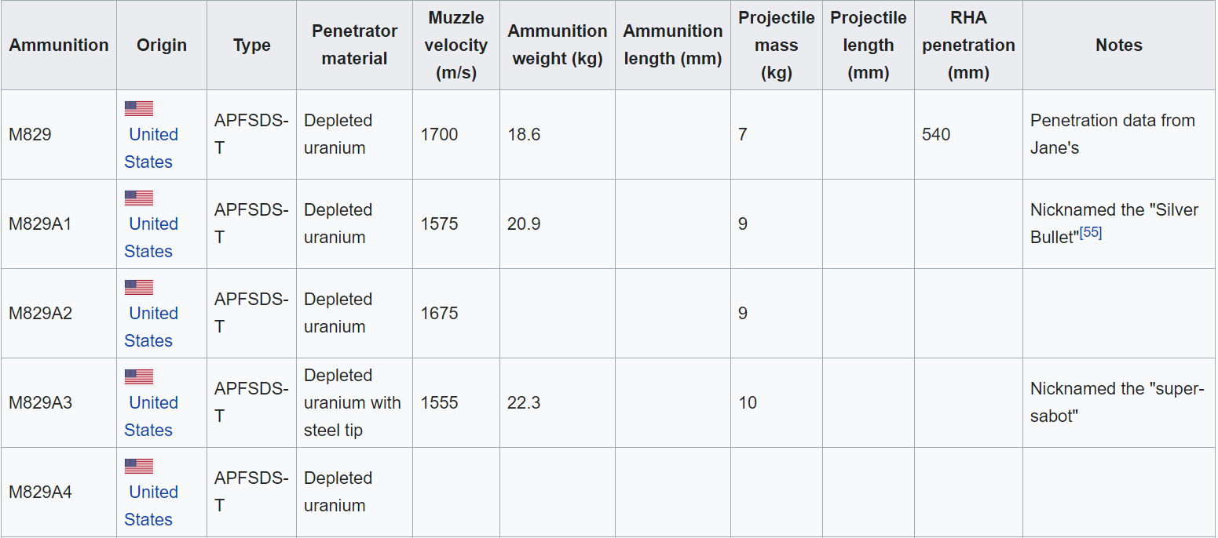Click the US flag in the M829A4 row

pyautogui.click(x=139, y=467)
